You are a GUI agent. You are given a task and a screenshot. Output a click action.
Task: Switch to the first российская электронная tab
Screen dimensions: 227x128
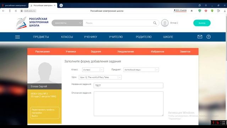14,5
